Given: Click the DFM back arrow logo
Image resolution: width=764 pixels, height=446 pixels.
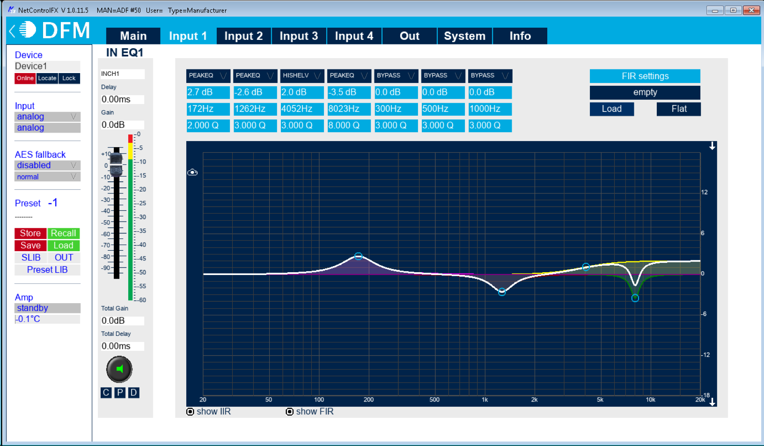Looking at the screenshot, I should (13, 31).
